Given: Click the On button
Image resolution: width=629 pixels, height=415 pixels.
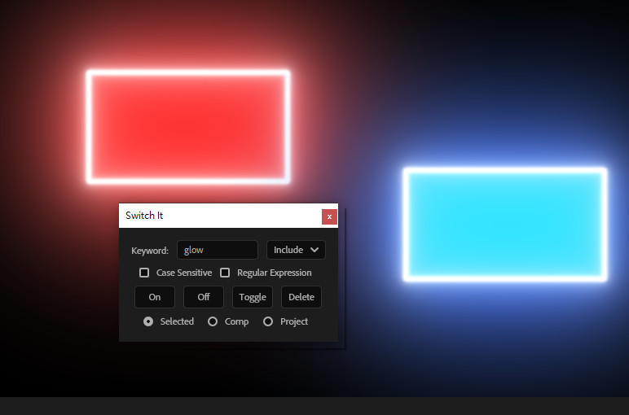Looking at the screenshot, I should [155, 297].
